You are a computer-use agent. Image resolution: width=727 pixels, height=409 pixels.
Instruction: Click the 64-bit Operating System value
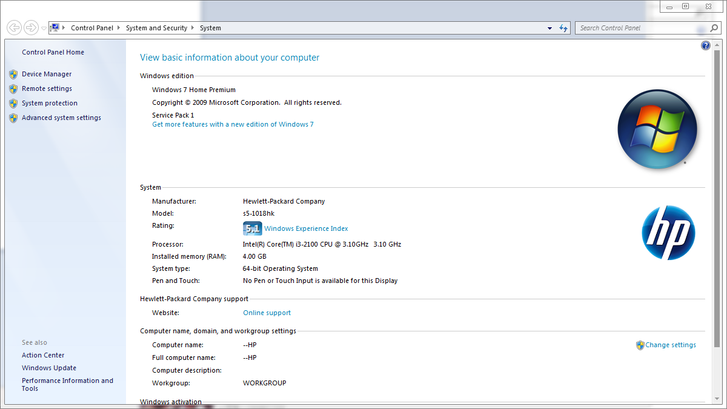coord(281,268)
